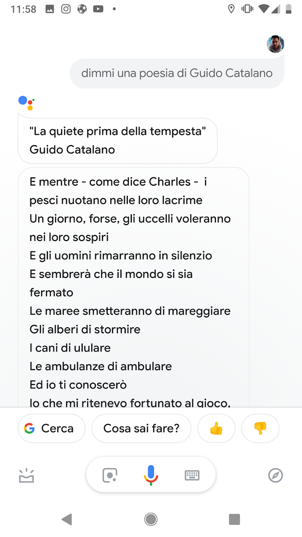Tap the Instagram notification icon in status bar

point(66,9)
